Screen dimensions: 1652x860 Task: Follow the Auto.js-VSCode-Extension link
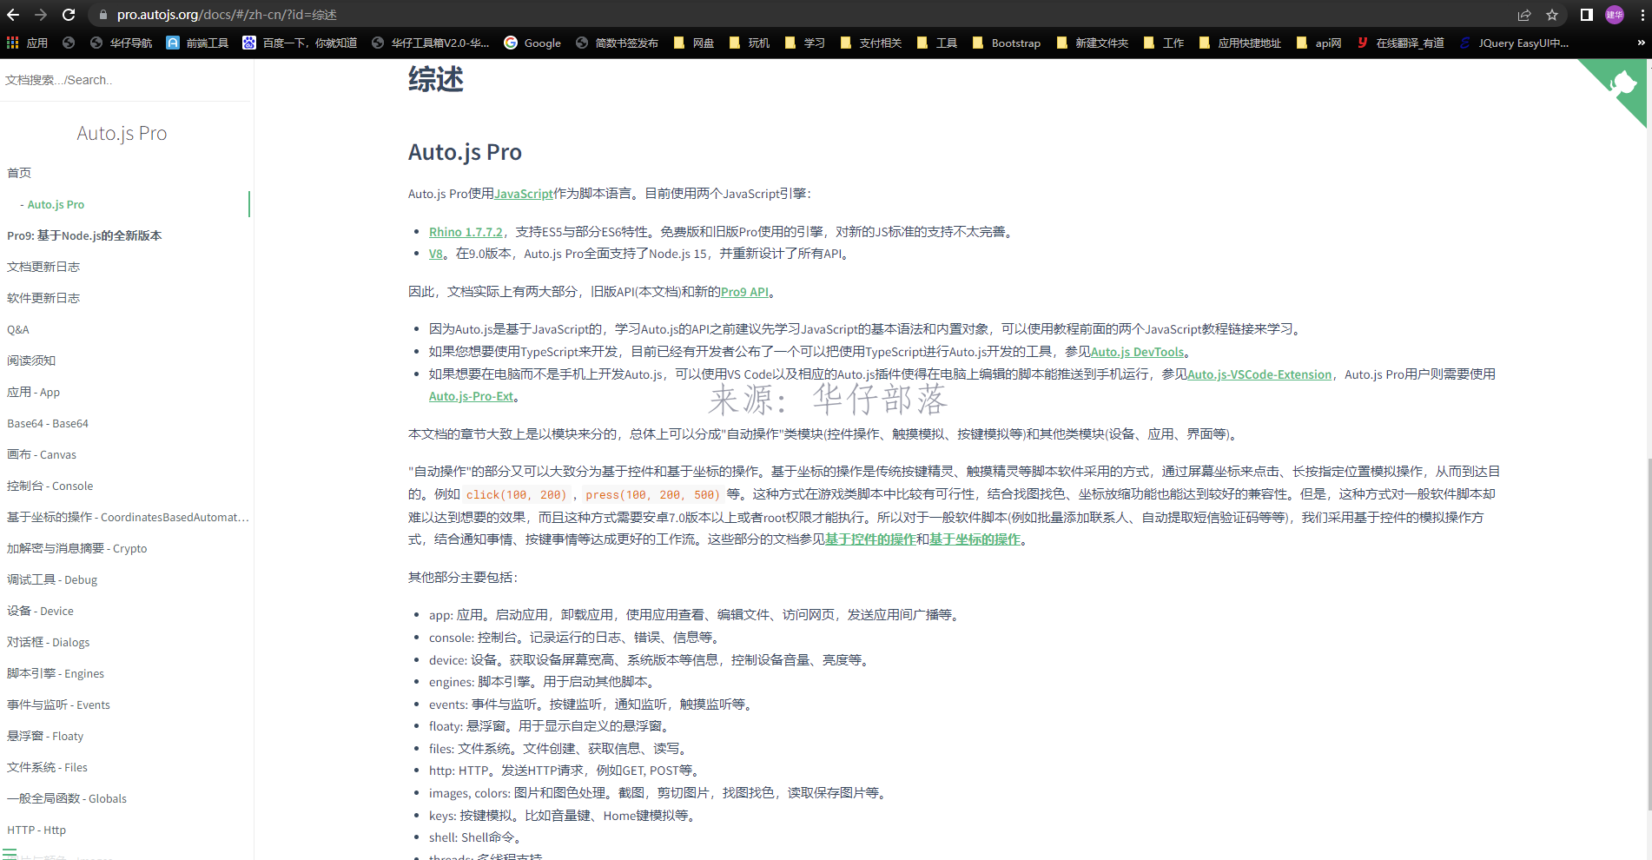1259,374
